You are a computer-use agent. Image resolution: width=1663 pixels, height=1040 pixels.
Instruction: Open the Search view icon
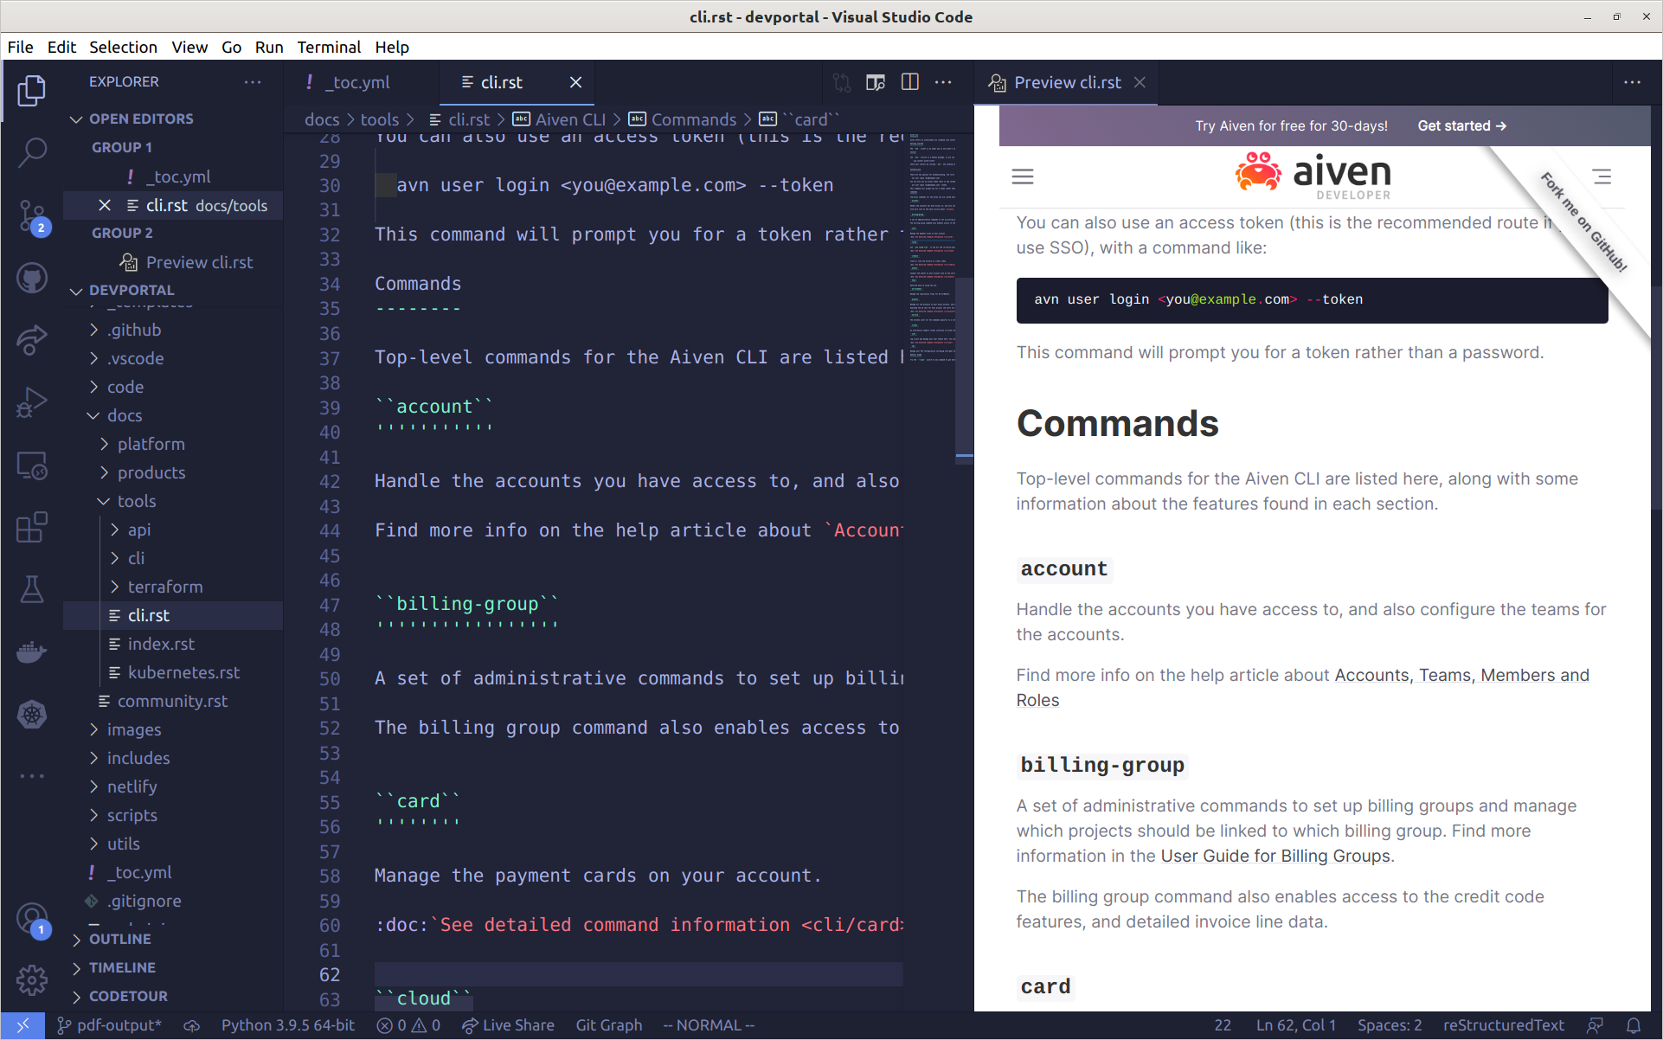pyautogui.click(x=32, y=152)
